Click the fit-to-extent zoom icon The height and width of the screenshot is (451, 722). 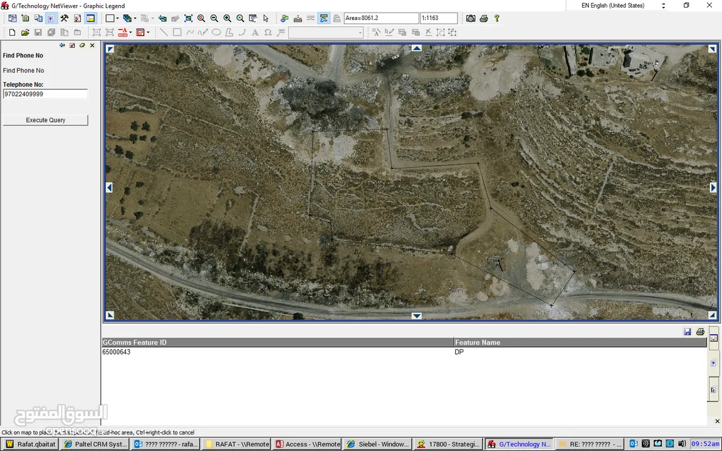[188, 19]
